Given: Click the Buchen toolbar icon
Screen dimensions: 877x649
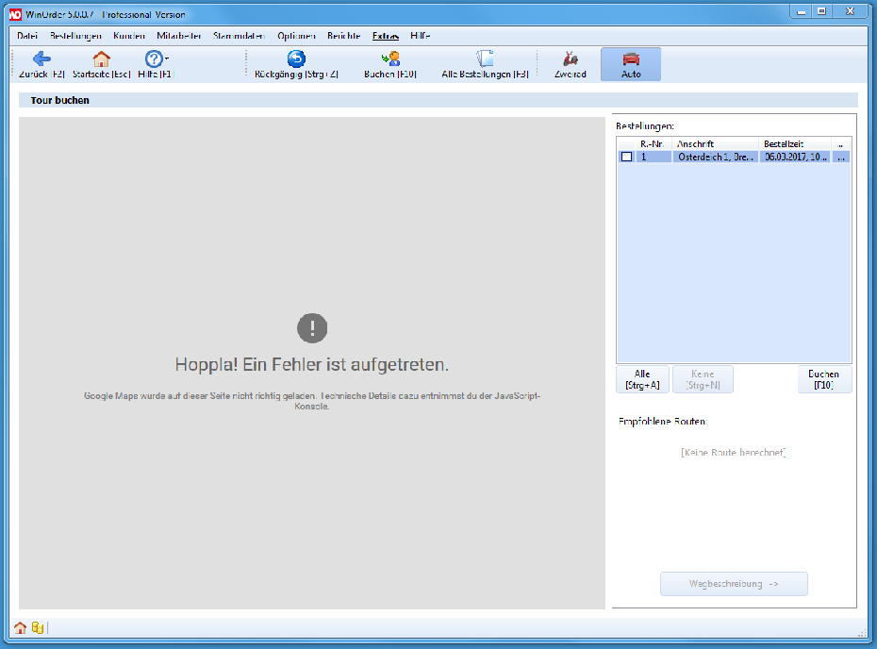Looking at the screenshot, I should (x=390, y=59).
